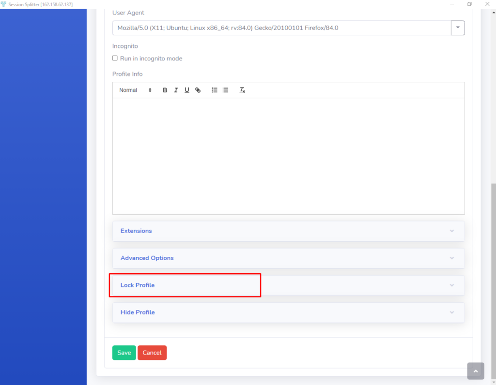Restore down the Session Splitter window
This screenshot has width=496, height=385.
469,4
